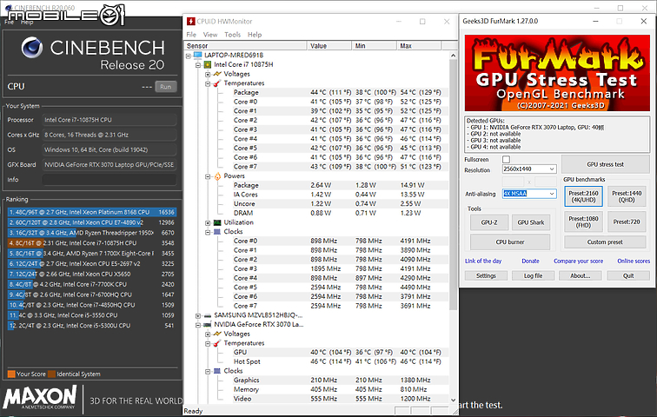Click the graphics card icon beside NVIDIA GeForce

click(208, 325)
